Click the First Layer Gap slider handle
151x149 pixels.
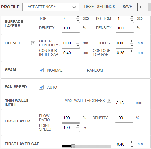click(73, 146)
